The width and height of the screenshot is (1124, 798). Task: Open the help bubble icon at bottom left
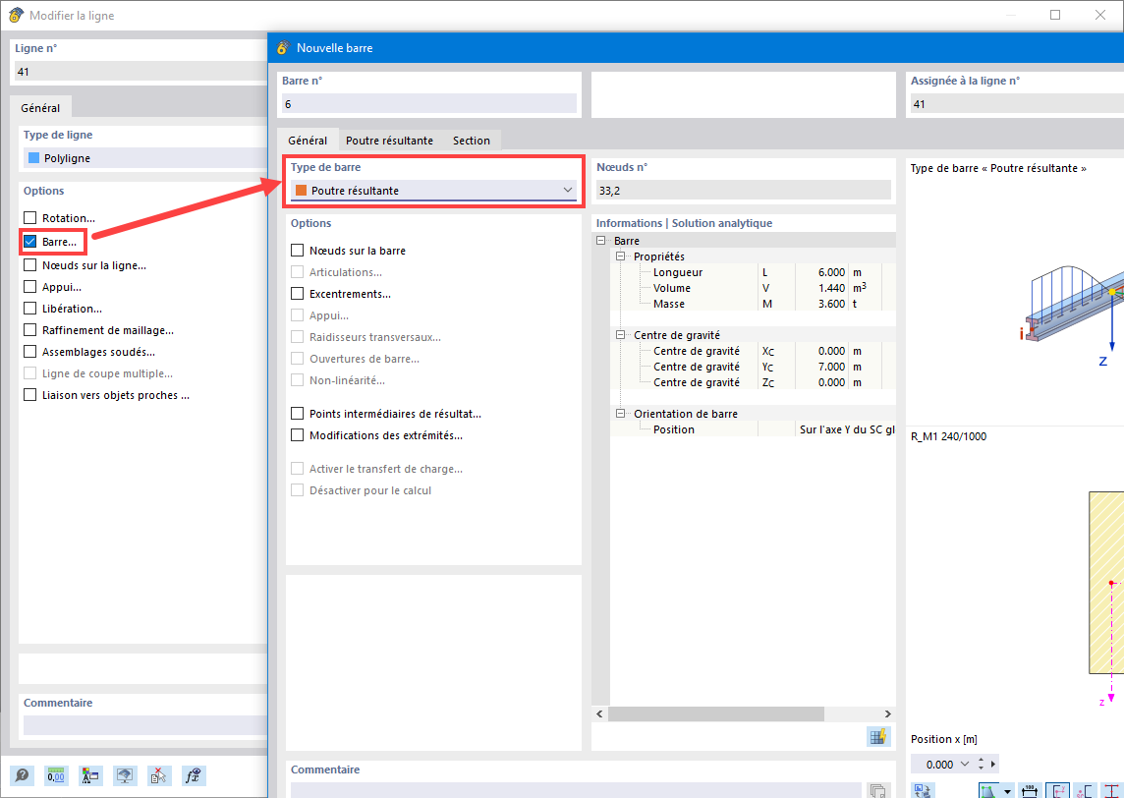pyautogui.click(x=21, y=775)
